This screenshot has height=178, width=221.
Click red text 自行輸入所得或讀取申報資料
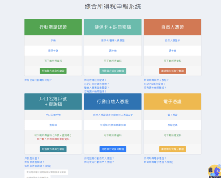tap(53, 139)
